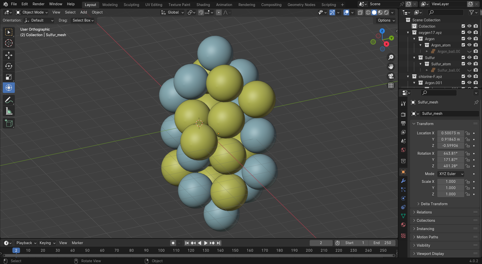Open the Object Mode dropdown
This screenshot has width=482, height=264.
click(x=32, y=12)
